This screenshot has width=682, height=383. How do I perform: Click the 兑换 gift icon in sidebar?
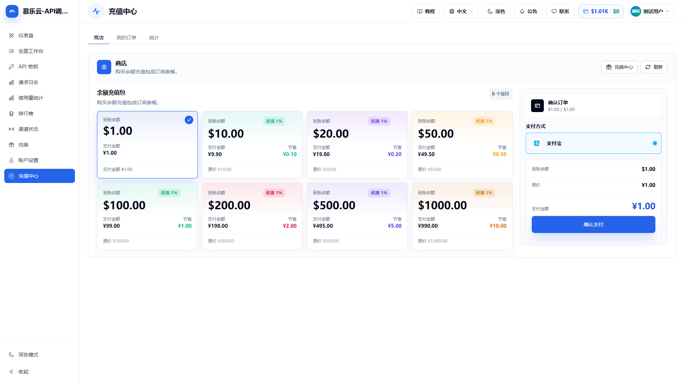(11, 145)
